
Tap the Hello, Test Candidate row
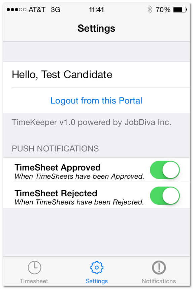tap(96, 75)
